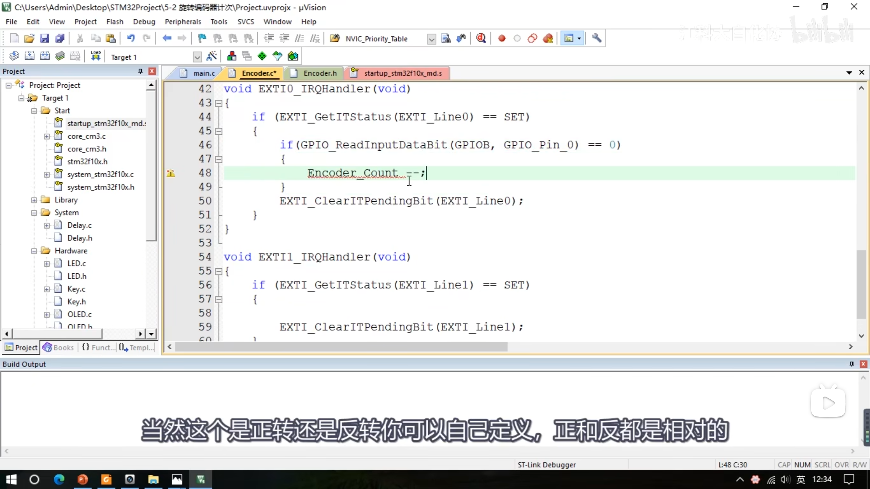Insert breakpoint using red dot icon

pos(502,38)
